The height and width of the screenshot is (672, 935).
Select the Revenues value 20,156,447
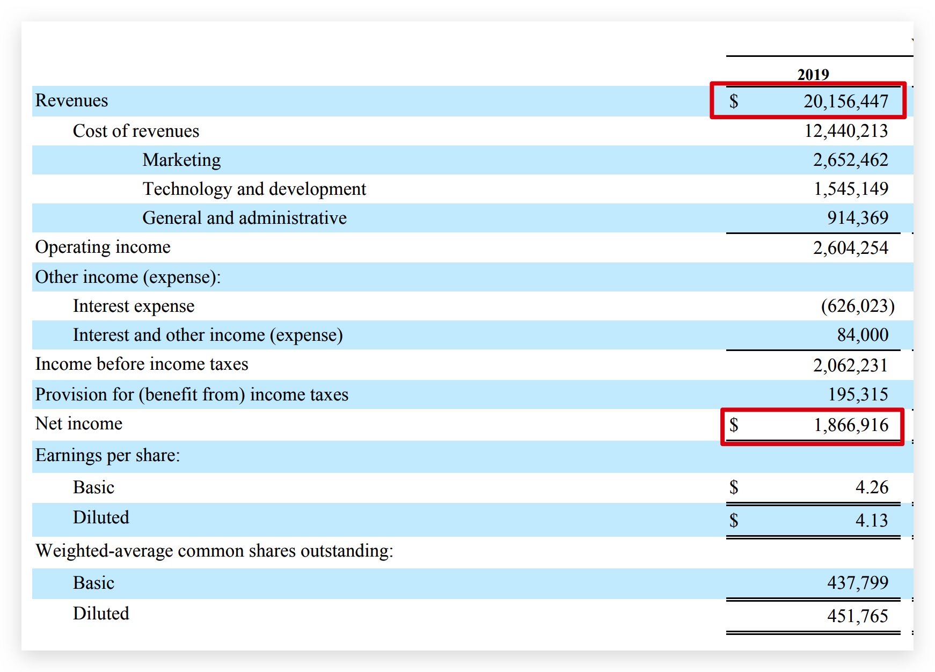coord(845,101)
